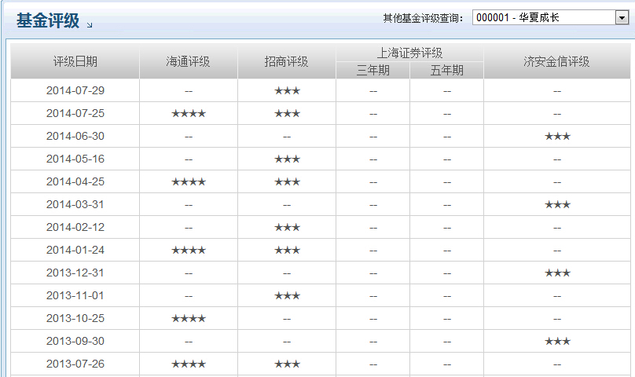This screenshot has height=377, width=635.
Task: Click the 其他基金评级查询 label
Action: click(424, 18)
